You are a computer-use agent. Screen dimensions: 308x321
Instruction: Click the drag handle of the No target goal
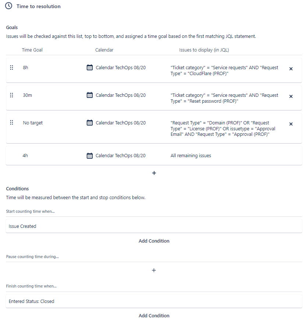[12, 123]
